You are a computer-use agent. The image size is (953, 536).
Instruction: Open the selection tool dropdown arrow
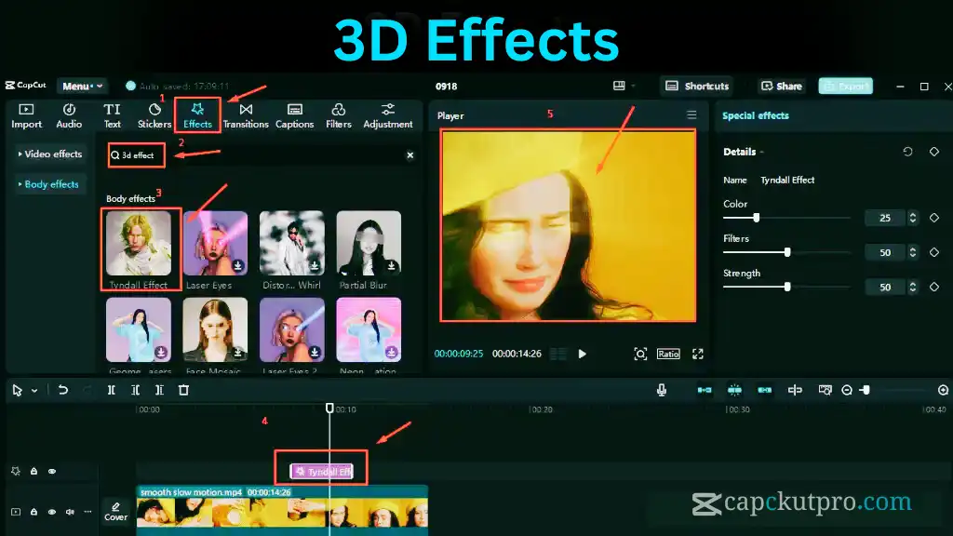(x=34, y=391)
